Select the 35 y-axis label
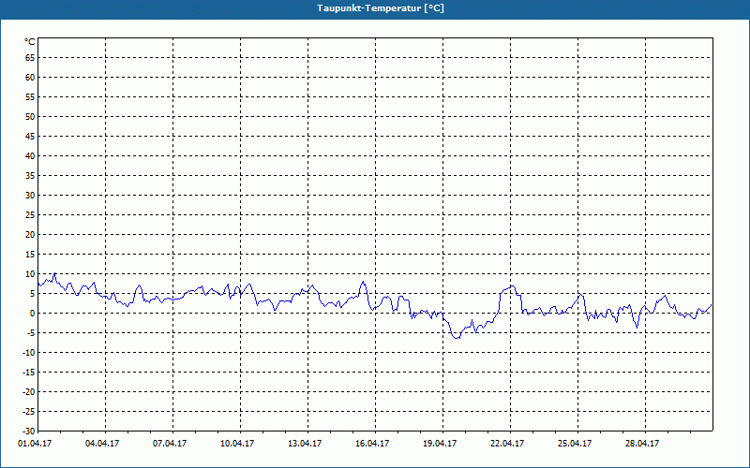This screenshot has height=468, width=750. 30,176
